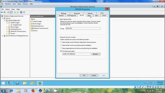The width and height of the screenshot is (165, 93).
Task: Open Server Manager from guest taskbar
Action: [10, 83]
